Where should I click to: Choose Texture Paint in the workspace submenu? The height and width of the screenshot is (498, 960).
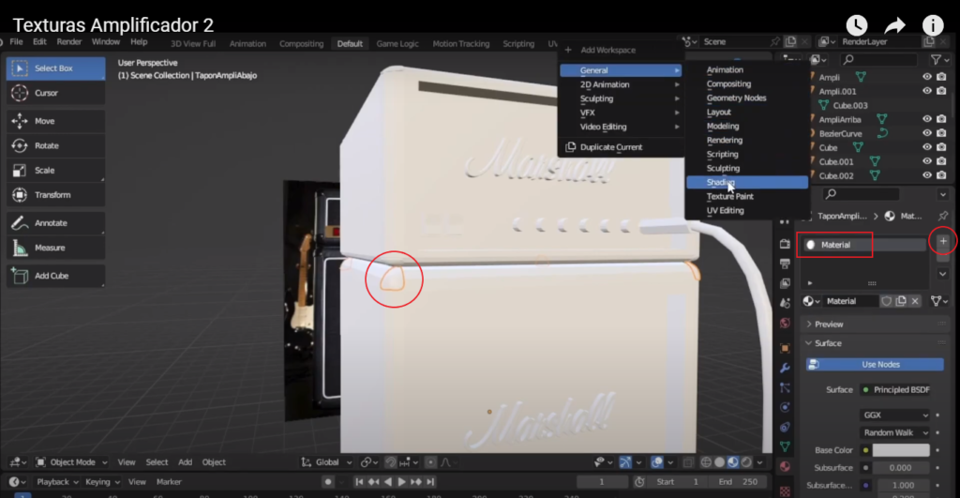click(x=746, y=196)
